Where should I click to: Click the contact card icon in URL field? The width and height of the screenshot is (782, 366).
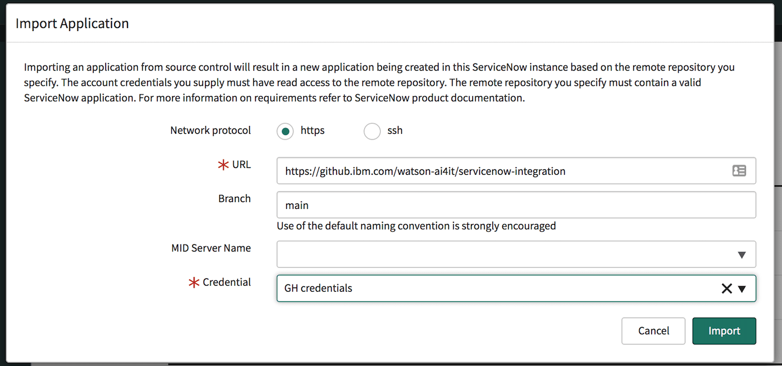coord(739,171)
